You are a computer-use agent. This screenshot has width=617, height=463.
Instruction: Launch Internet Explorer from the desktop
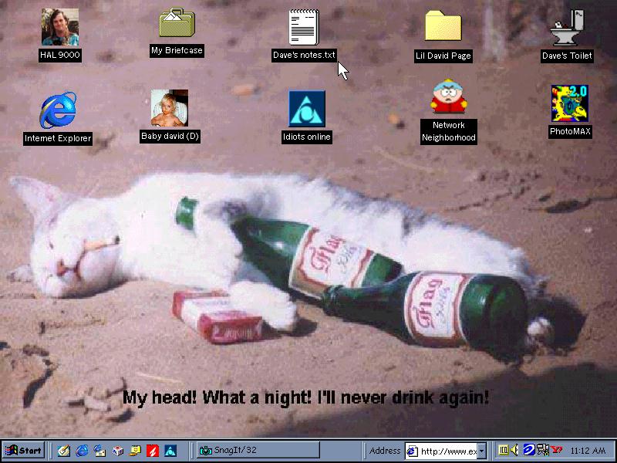[58, 110]
